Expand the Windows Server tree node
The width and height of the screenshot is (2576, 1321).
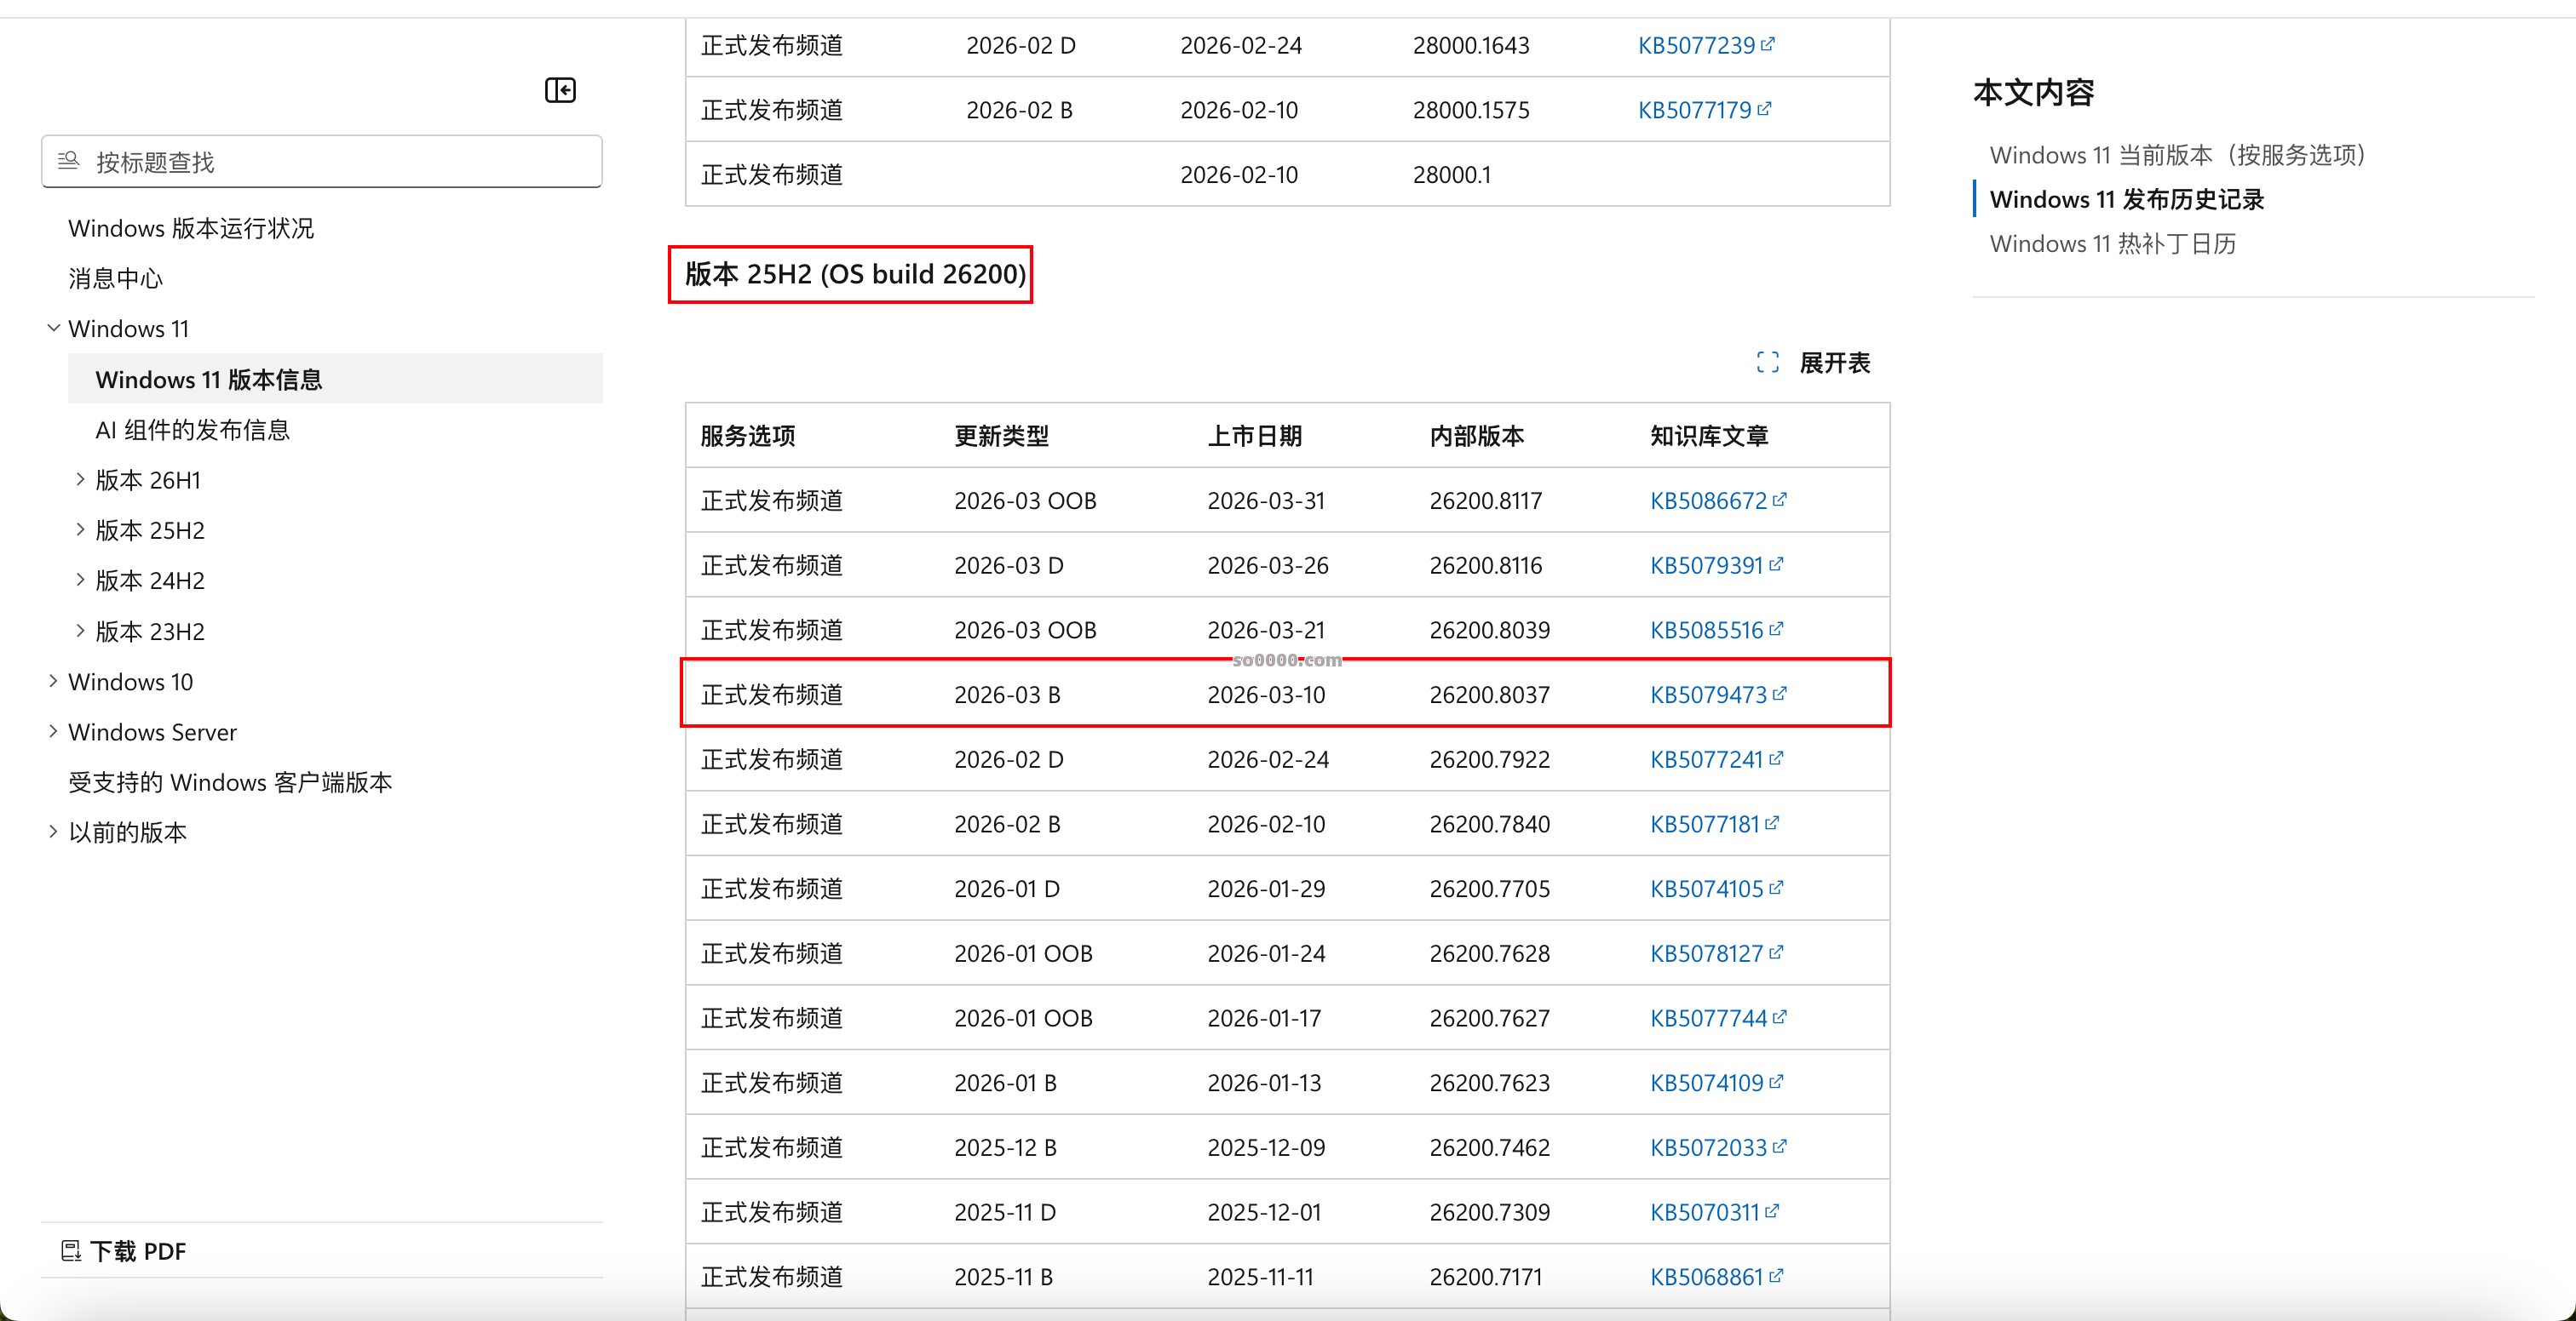coord(54,731)
